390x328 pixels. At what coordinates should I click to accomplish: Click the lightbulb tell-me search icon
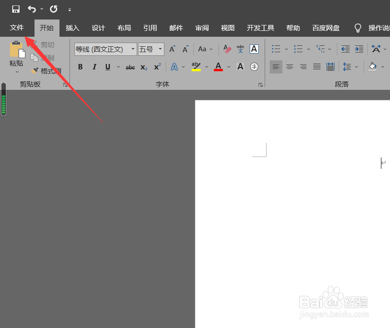[358, 28]
